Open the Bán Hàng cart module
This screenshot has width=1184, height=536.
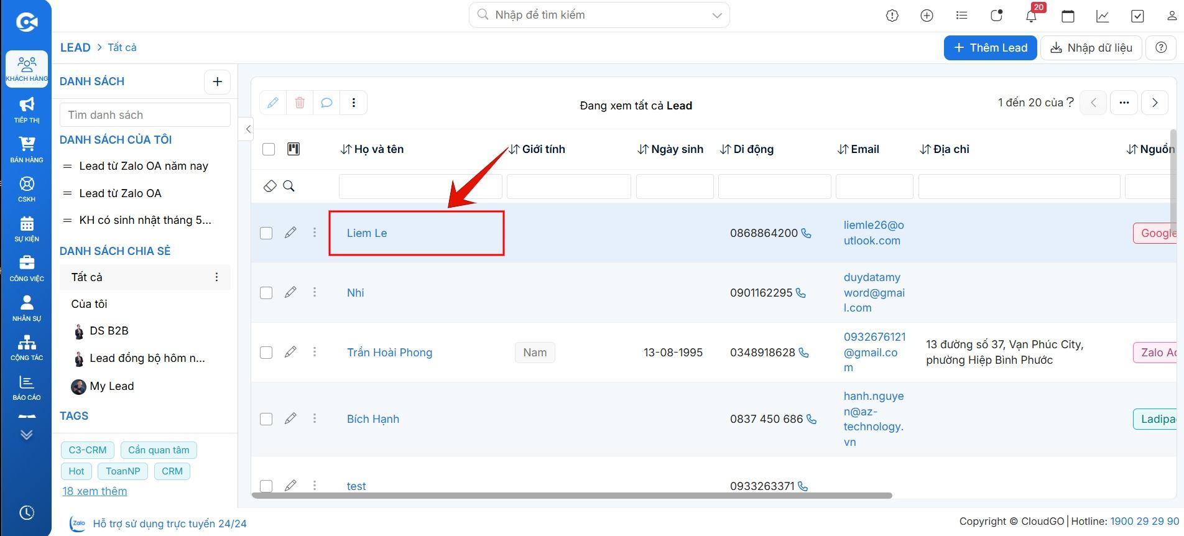pos(27,150)
